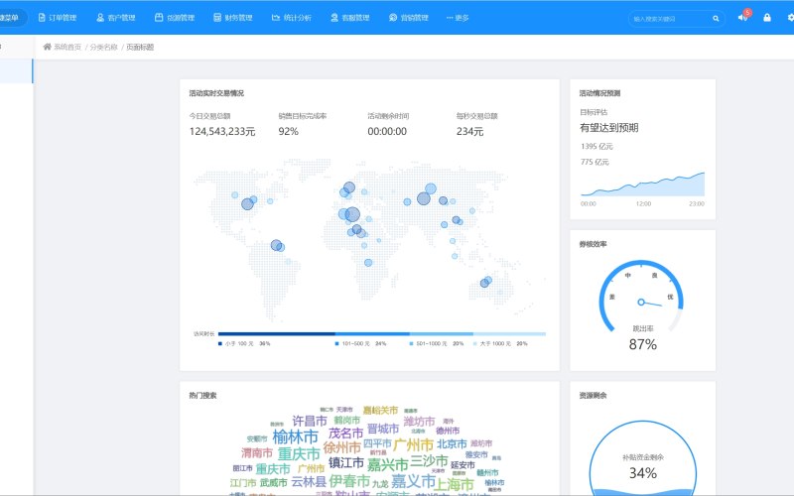794x496 pixels.
Task: Click the 1395 亿元 value
Action: pos(597,146)
